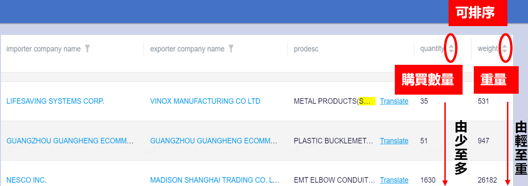
Task: Open GUANGZHOU GUANGHENG importer company link
Action: coord(70,141)
